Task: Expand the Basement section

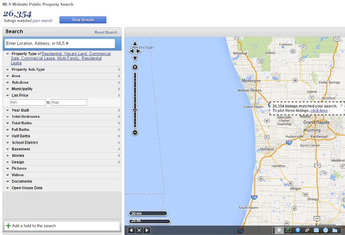Action: tap(7, 149)
